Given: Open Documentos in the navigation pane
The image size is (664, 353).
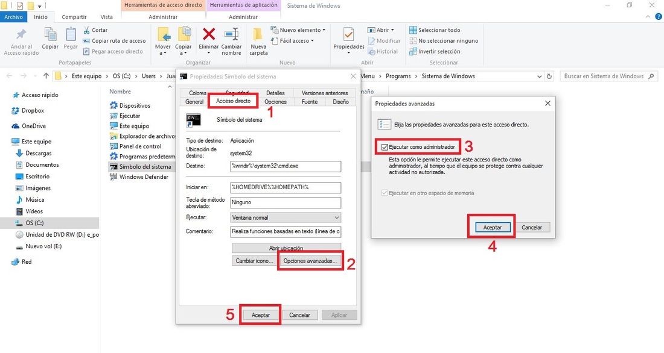Looking at the screenshot, I should coord(37,165).
